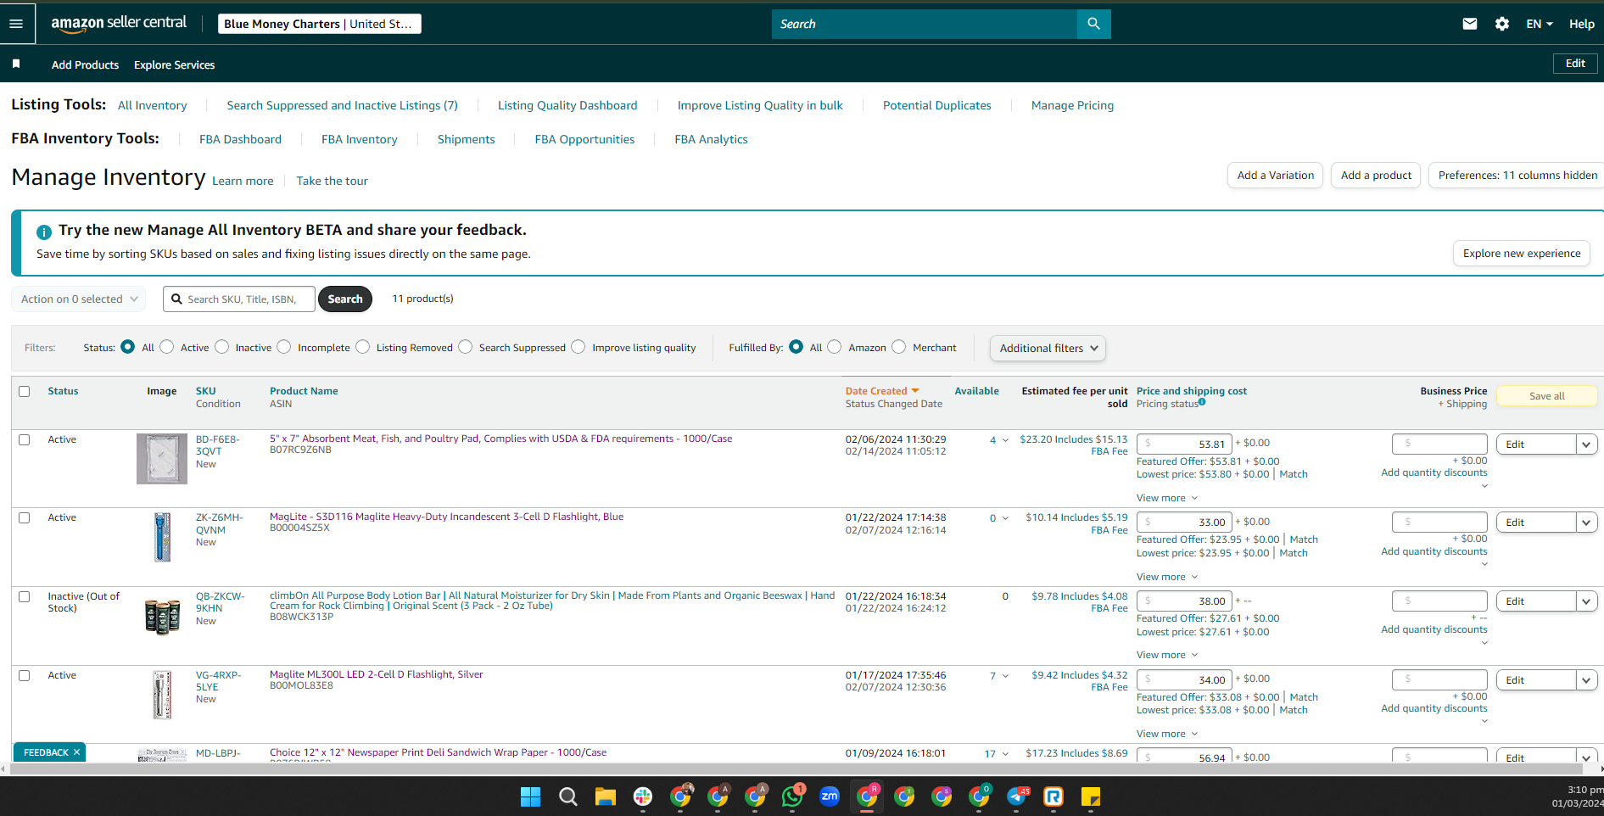The image size is (1604, 816).
Task: Click the Add a Variation button
Action: pos(1275,176)
